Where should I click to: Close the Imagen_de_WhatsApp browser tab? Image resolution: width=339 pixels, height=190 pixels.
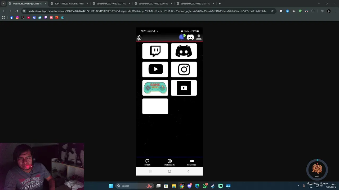45,4
